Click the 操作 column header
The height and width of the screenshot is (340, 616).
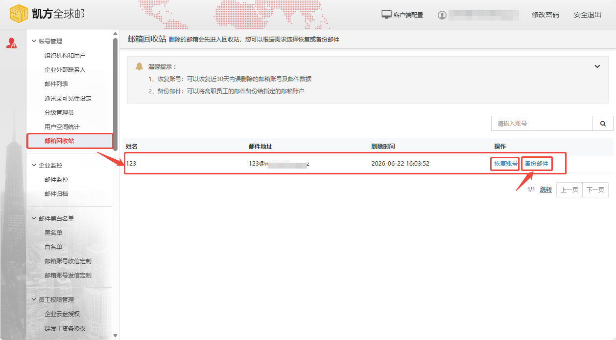(x=500, y=147)
